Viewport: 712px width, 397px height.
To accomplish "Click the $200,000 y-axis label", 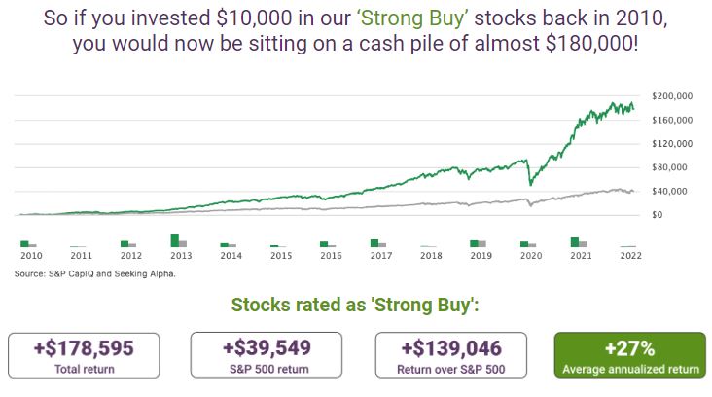I will tap(672, 96).
